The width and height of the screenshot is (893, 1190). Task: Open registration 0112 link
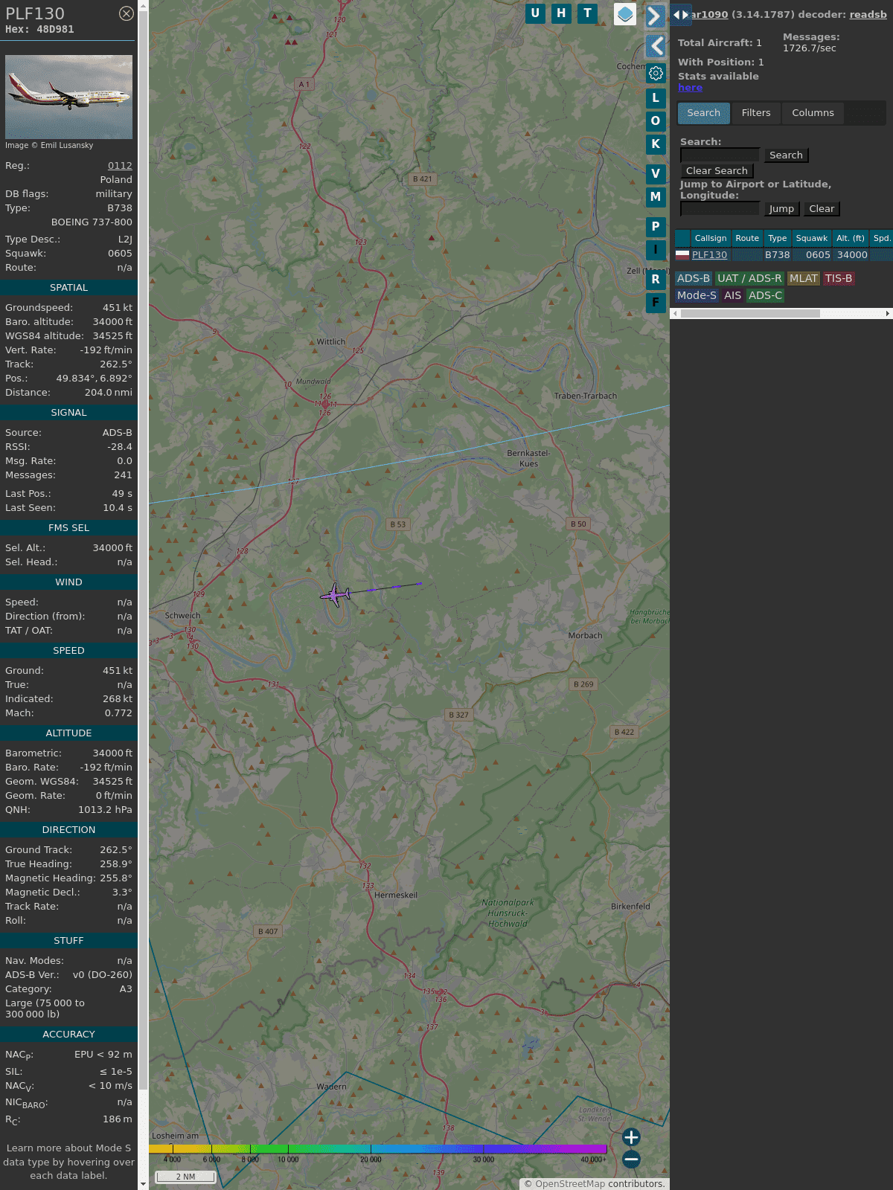click(120, 166)
